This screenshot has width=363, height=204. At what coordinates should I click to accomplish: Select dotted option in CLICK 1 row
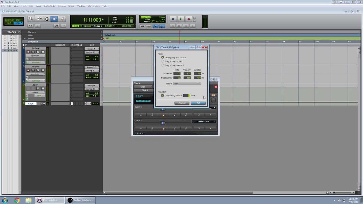[210, 115]
